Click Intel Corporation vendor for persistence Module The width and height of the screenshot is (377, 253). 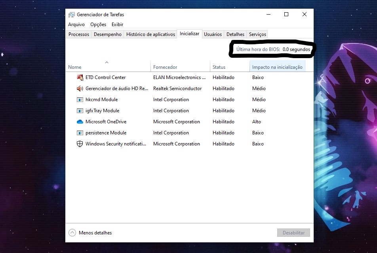[171, 133]
